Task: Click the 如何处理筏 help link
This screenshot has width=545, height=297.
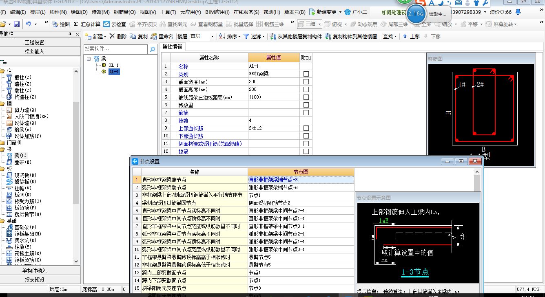Action: (394, 12)
